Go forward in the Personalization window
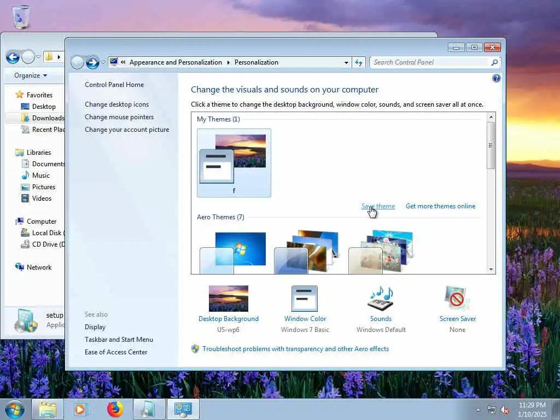 92,62
